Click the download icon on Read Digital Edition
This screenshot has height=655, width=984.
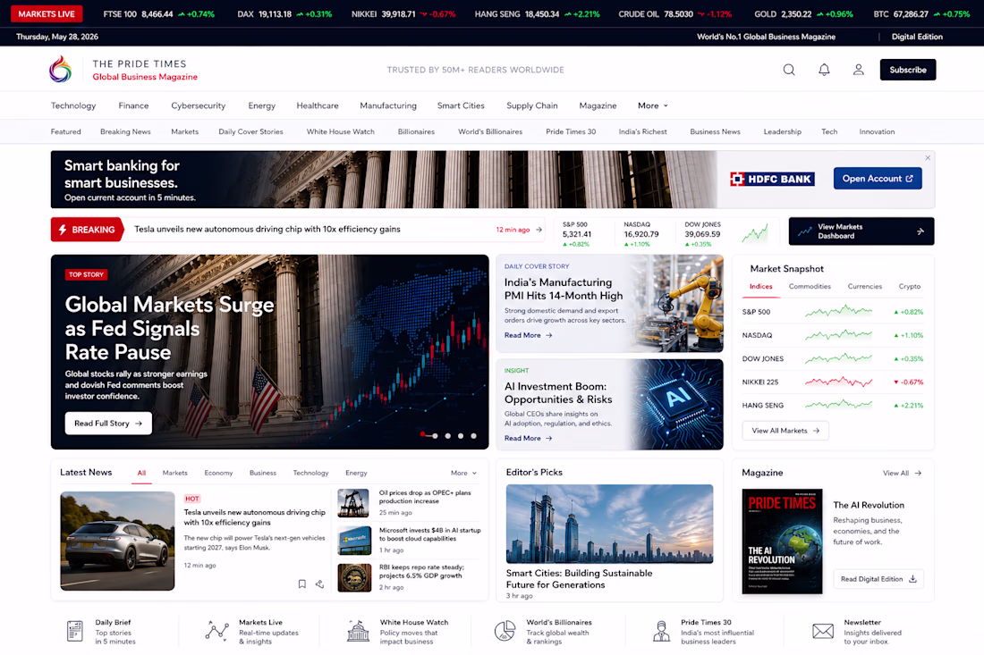coord(912,578)
